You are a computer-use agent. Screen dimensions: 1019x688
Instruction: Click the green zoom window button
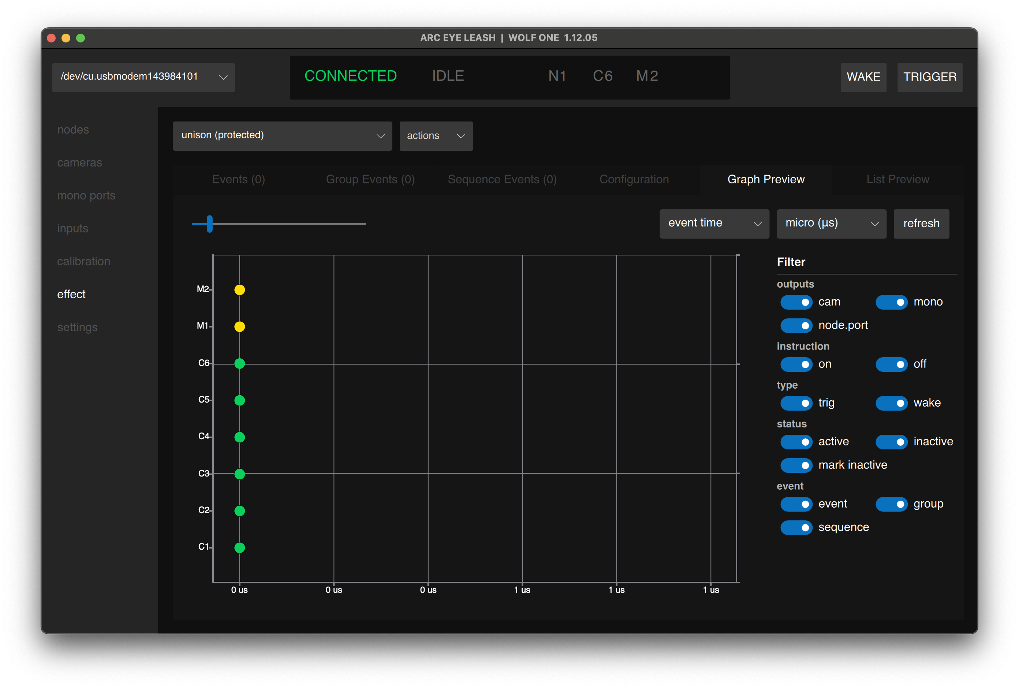(x=81, y=38)
